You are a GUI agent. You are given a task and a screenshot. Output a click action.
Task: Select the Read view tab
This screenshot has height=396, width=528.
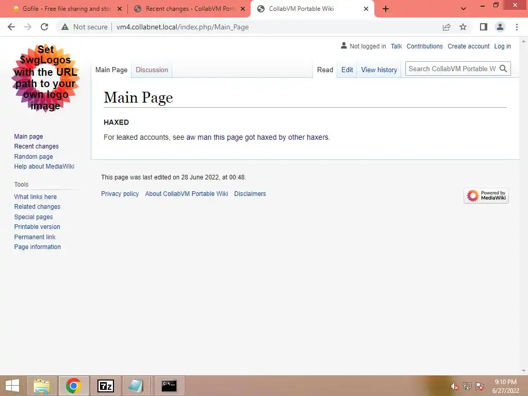[325, 70]
